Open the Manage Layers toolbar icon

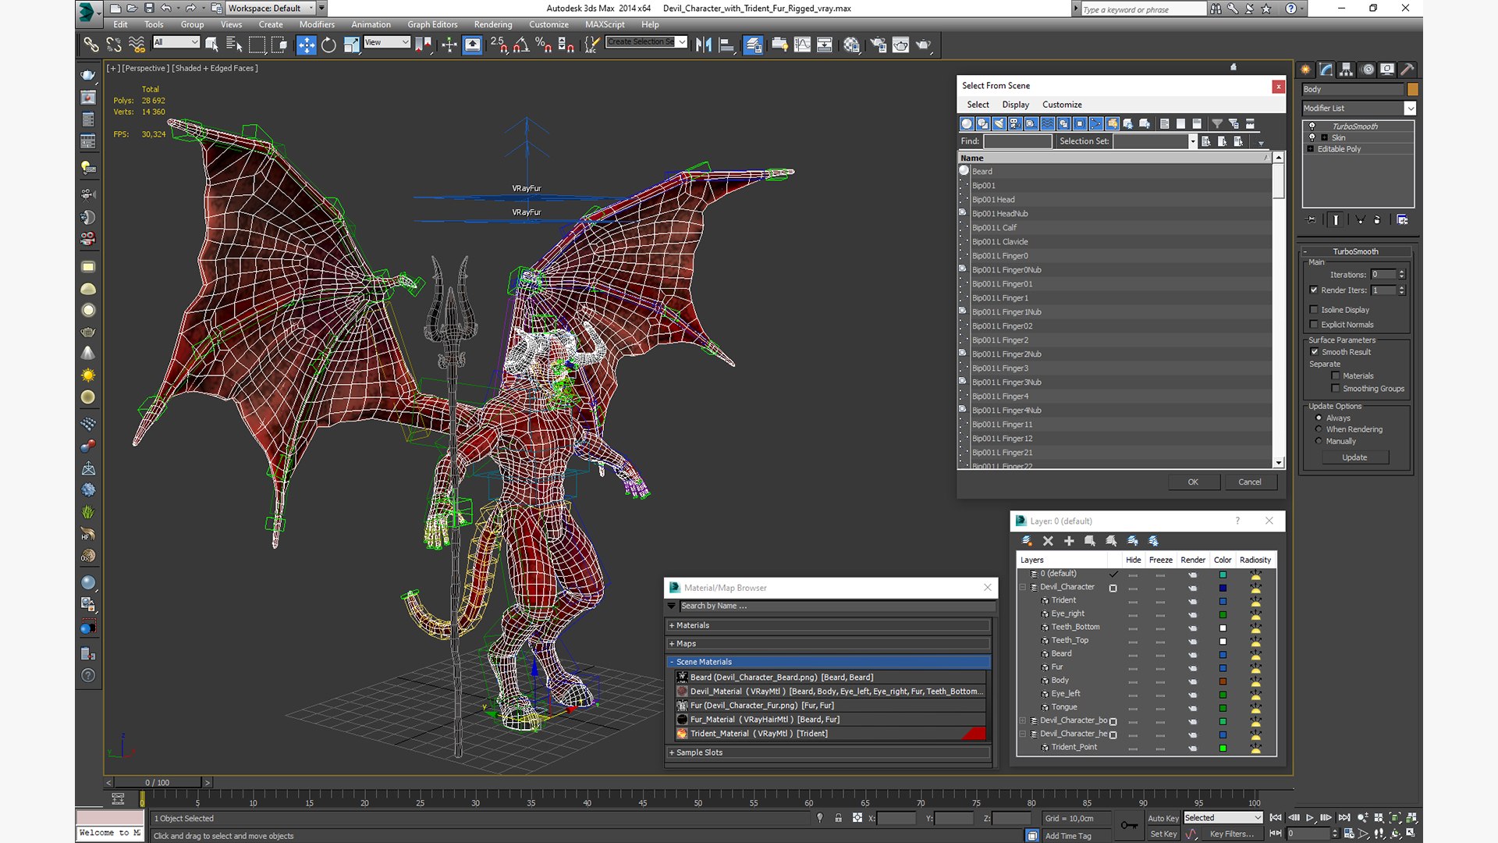[x=753, y=45]
